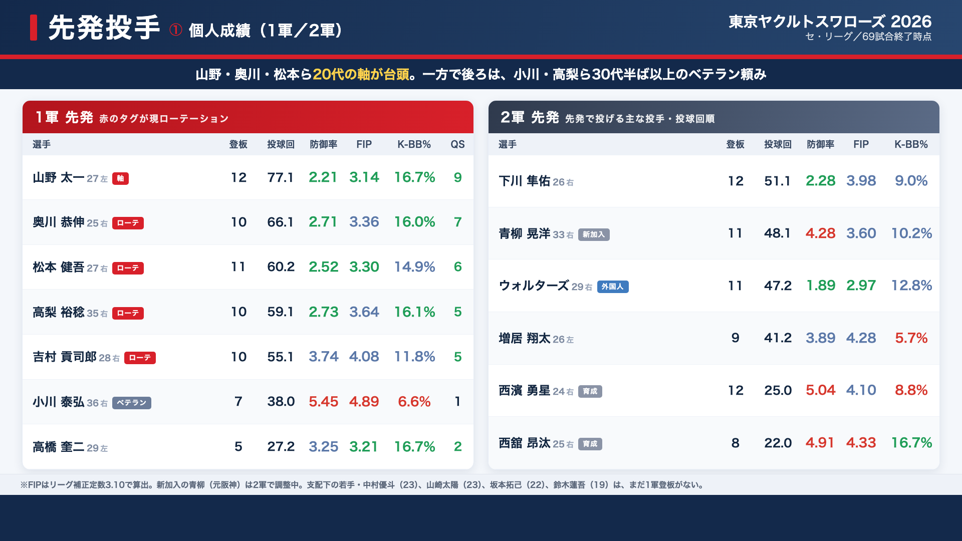The height and width of the screenshot is (541, 962).
Task: Click the main heading 先発投手
Action: (104, 28)
